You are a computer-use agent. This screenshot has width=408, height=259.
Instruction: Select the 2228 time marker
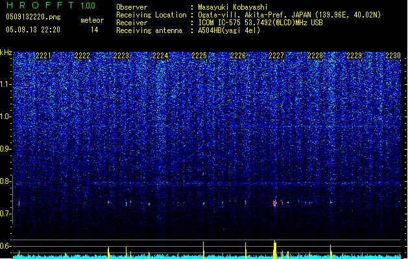click(315, 56)
